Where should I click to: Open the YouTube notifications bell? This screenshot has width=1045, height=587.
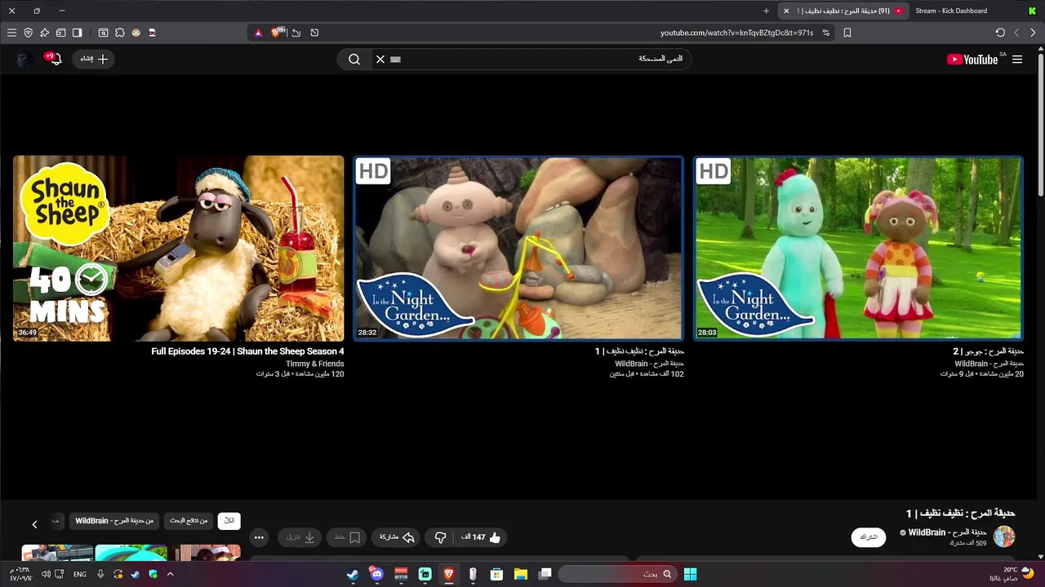[x=55, y=59]
